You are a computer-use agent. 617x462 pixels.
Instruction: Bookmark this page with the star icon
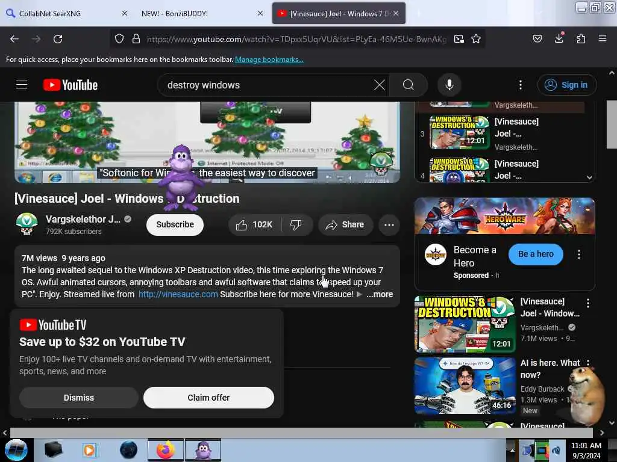[476, 39]
